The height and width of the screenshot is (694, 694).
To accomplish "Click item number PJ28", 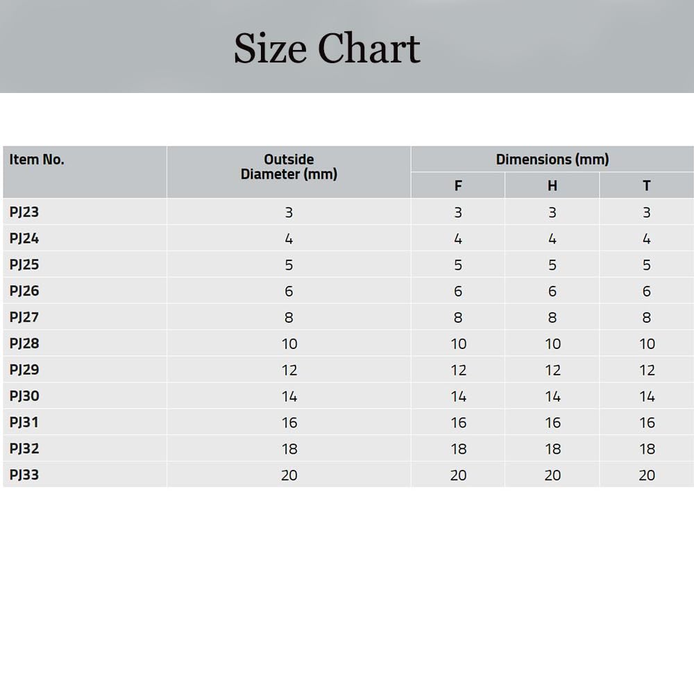I will (x=24, y=344).
